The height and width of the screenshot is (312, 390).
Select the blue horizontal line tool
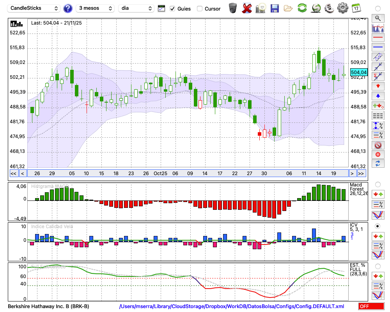pyautogui.click(x=378, y=47)
